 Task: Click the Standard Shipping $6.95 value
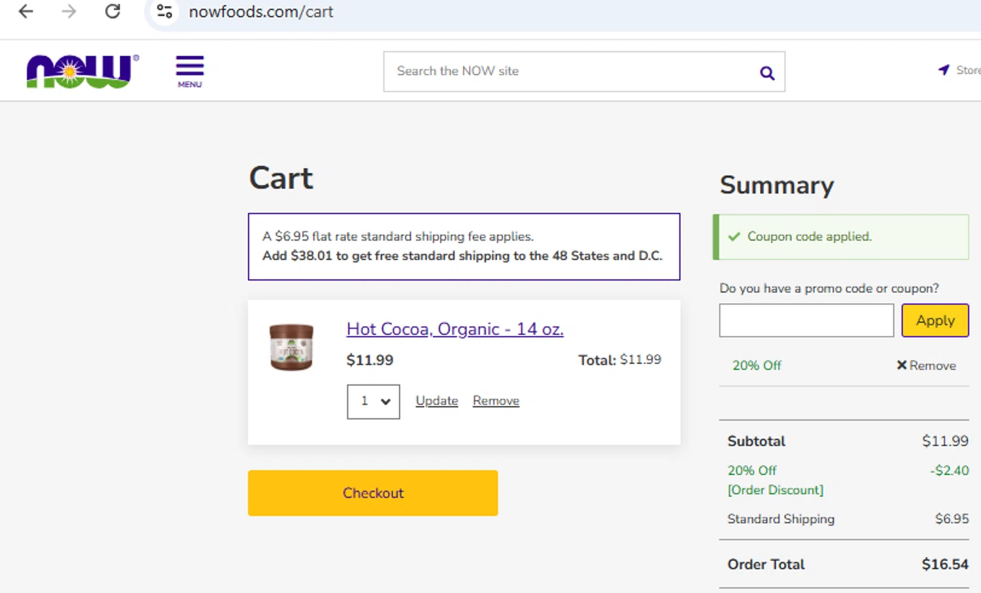[x=952, y=519]
